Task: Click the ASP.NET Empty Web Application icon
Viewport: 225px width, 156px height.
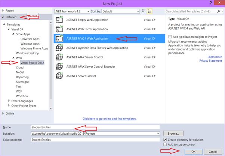Action: pyautogui.click(x=59, y=20)
